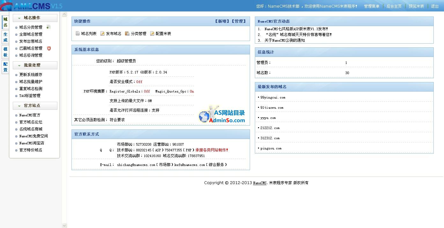
Task: Switch to the 配置 vertical tab
Action: tap(5, 67)
